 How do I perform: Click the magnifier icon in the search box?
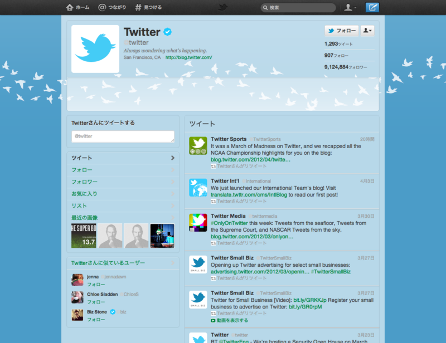[266, 7]
